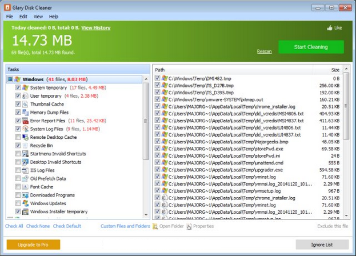Uncheck the TS_D27B.tmp file checkbox
Screen dimensions: 356x256
click(157, 85)
